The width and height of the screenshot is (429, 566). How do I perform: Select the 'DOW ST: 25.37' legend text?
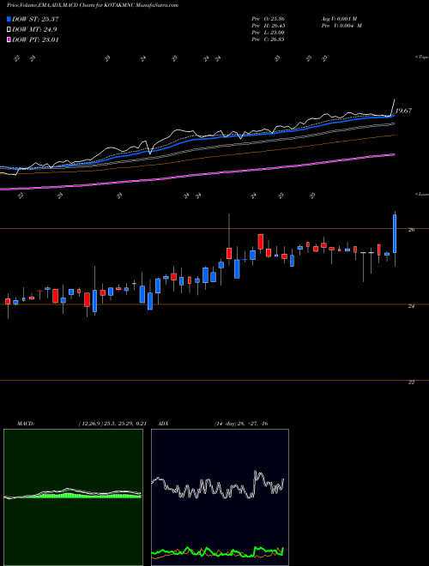[x=35, y=19]
